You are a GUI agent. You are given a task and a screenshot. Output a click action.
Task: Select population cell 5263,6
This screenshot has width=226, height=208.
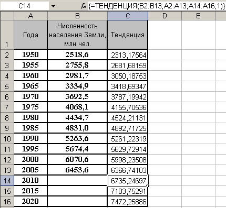pos(77,139)
